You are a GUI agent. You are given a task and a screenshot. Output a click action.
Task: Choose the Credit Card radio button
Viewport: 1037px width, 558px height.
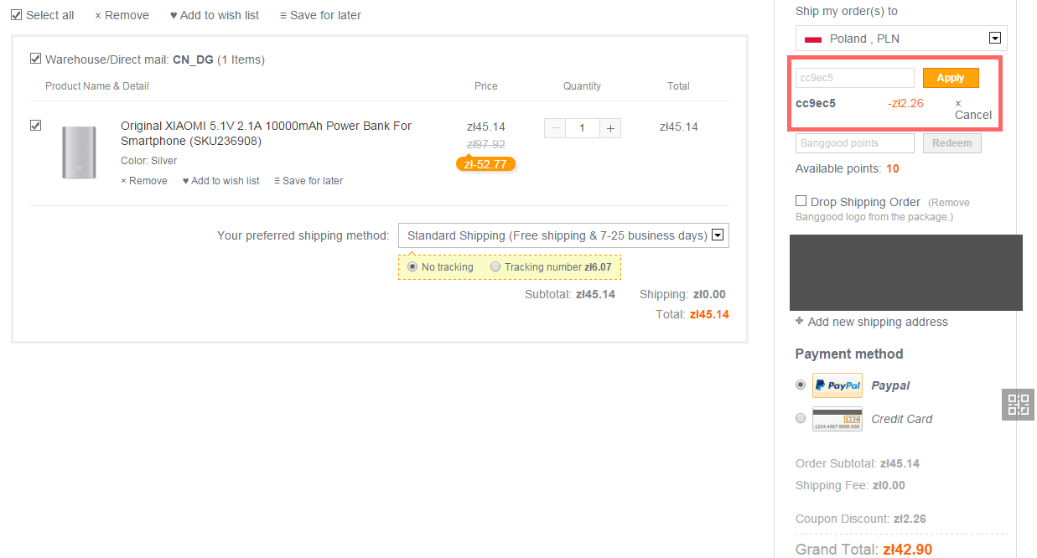(801, 418)
